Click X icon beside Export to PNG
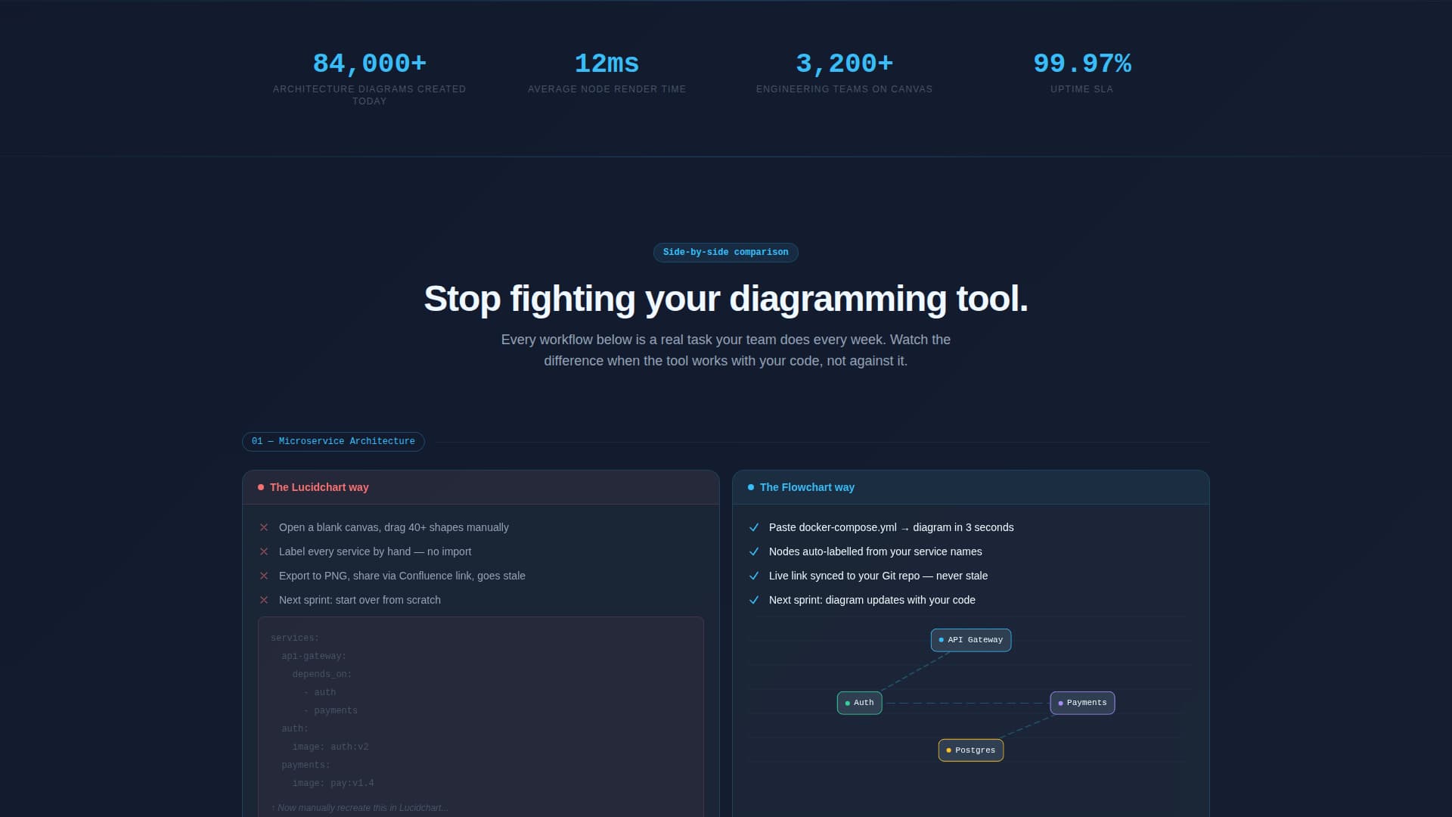The image size is (1452, 817). (264, 576)
